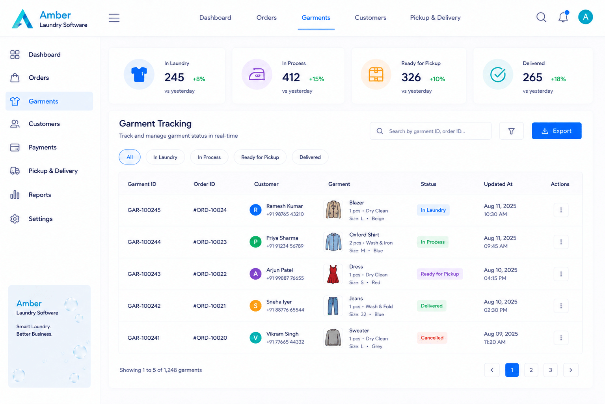Click the Payments card icon in sidebar
Image resolution: width=605 pixels, height=404 pixels.
point(15,148)
